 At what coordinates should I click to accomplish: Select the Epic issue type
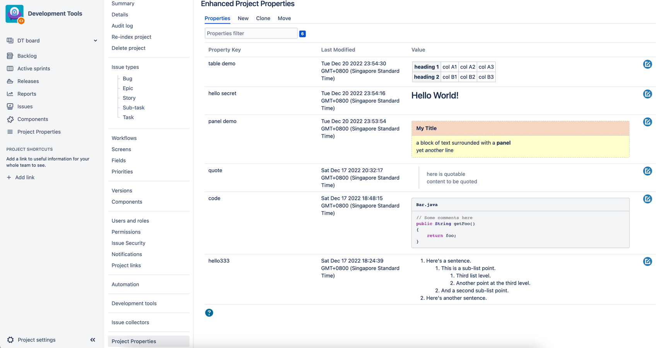click(x=128, y=88)
